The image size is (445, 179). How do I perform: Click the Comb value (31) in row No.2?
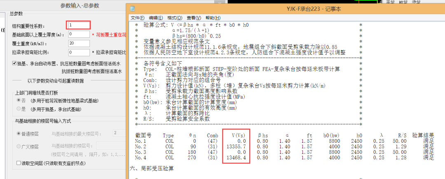212,146
